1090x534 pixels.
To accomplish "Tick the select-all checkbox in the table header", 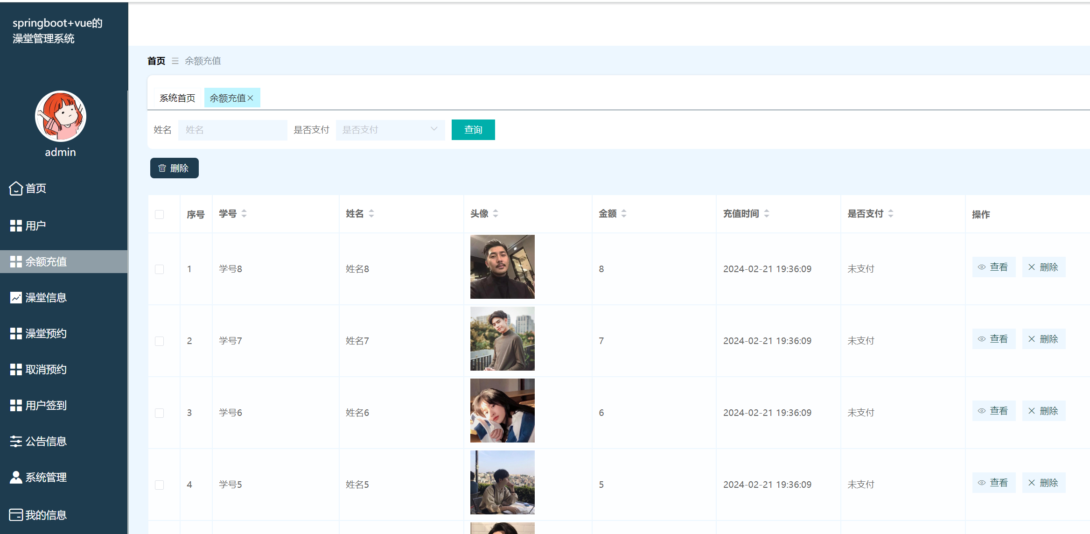I will point(160,214).
